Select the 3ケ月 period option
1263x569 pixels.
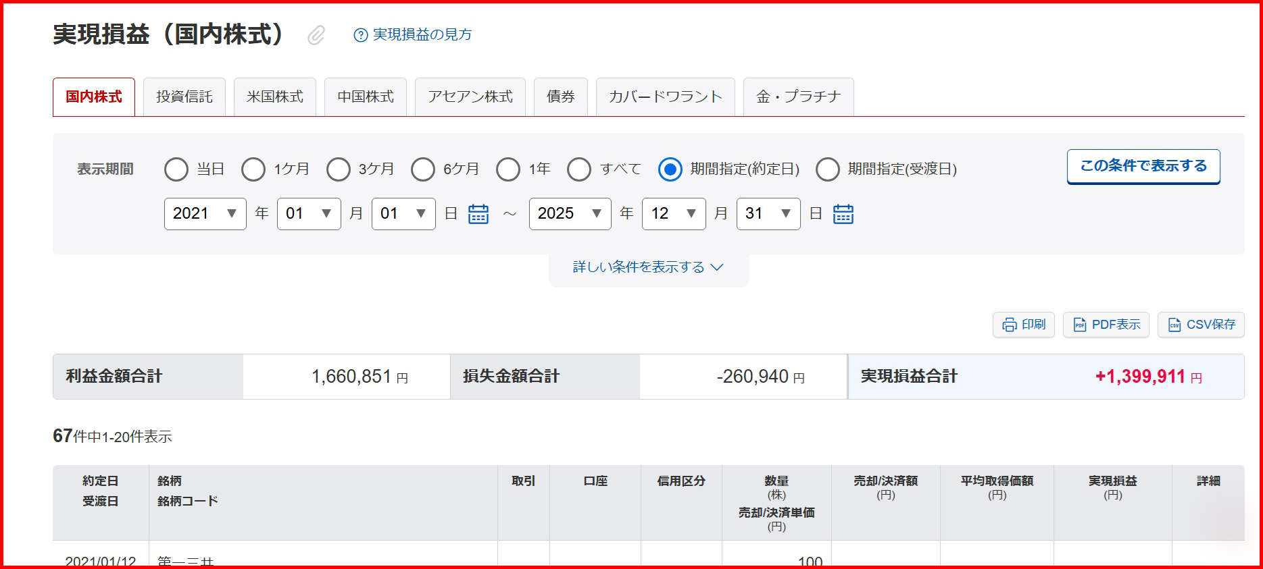point(339,169)
